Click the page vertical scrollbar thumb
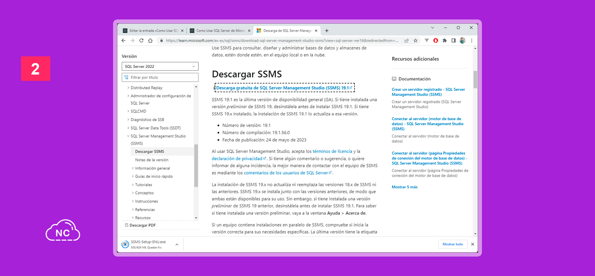Image resolution: width=595 pixels, height=276 pixels. tap(475, 79)
